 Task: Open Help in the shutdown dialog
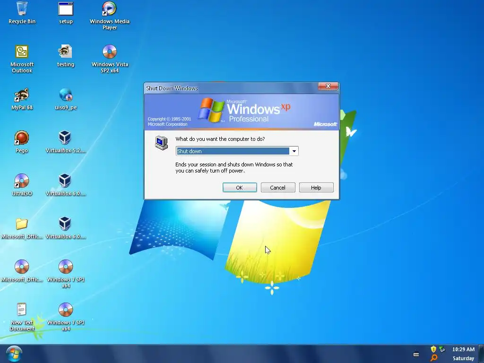[x=316, y=187]
